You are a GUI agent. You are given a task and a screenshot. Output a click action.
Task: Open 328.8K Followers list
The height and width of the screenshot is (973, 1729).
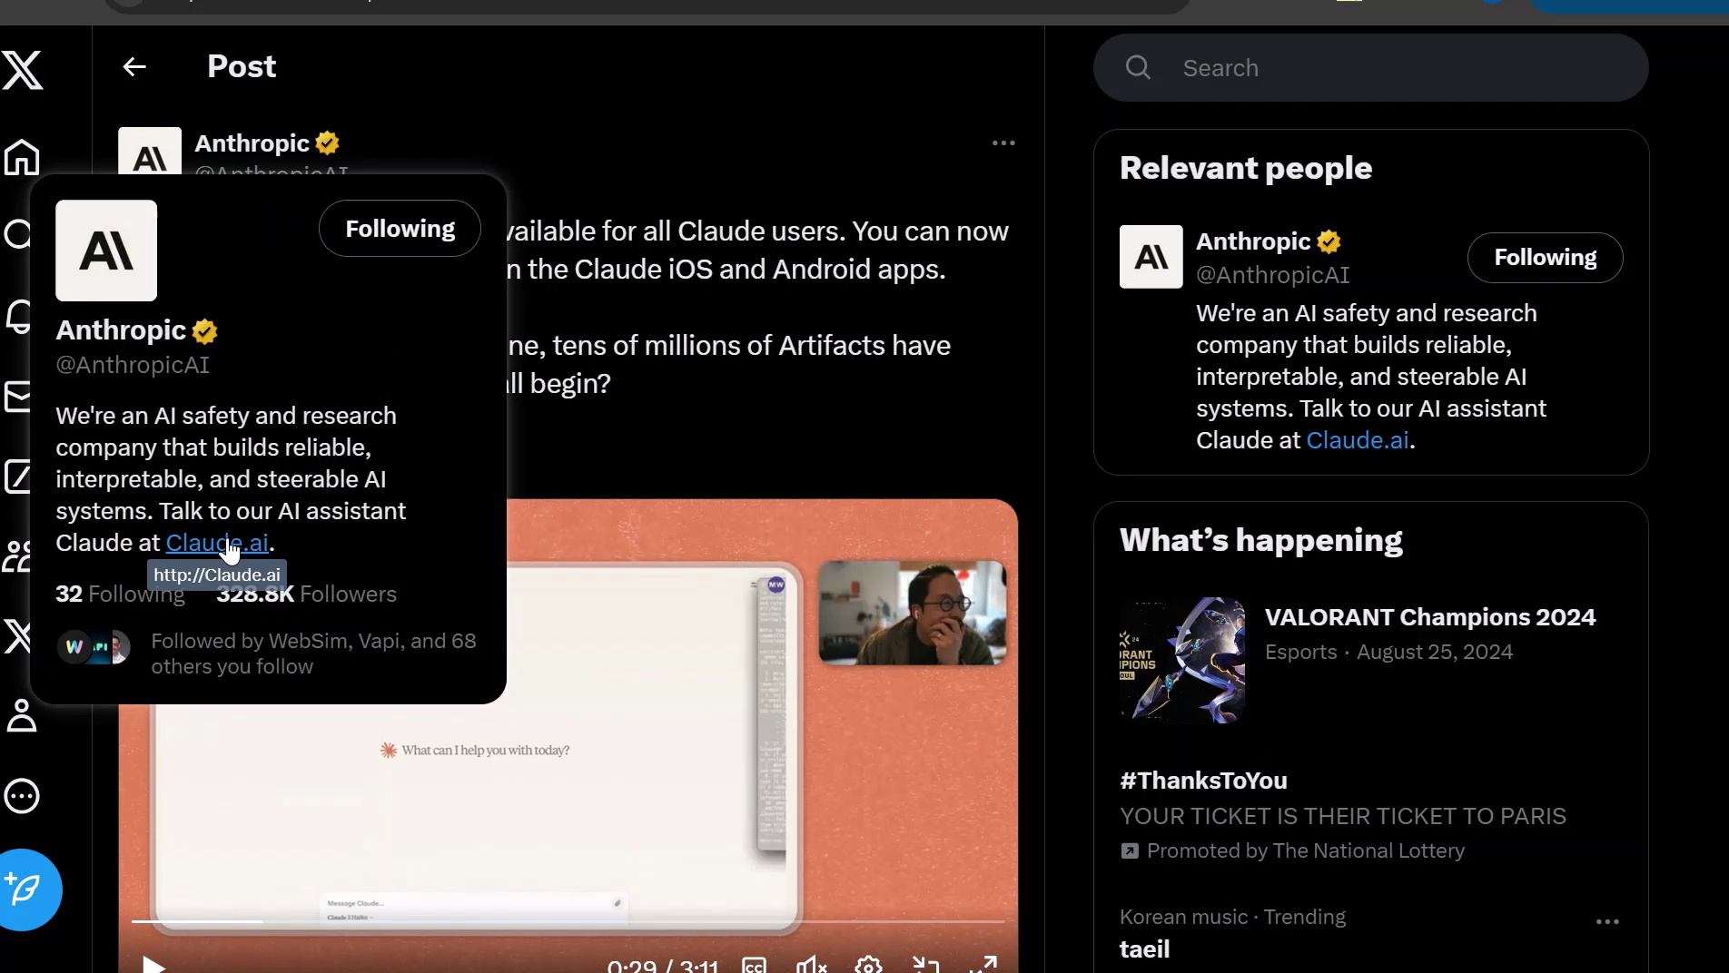(306, 595)
